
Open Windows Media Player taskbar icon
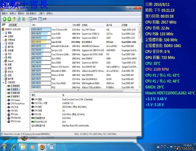(x=32, y=147)
